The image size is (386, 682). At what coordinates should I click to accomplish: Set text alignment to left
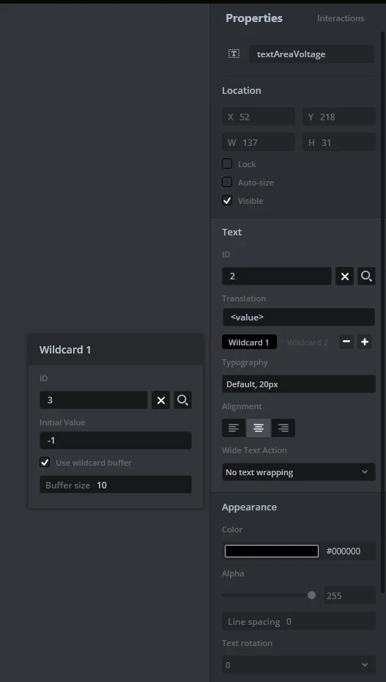pyautogui.click(x=234, y=428)
